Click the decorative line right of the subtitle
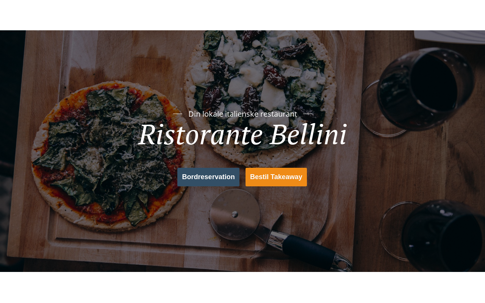Image resolution: width=485 pixels, height=303 pixels. click(308, 114)
